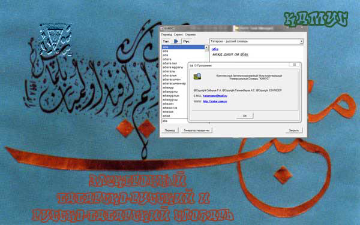Toggle the Рус language button
Viewport: 360px width, 225px height.
pyautogui.click(x=186, y=41)
